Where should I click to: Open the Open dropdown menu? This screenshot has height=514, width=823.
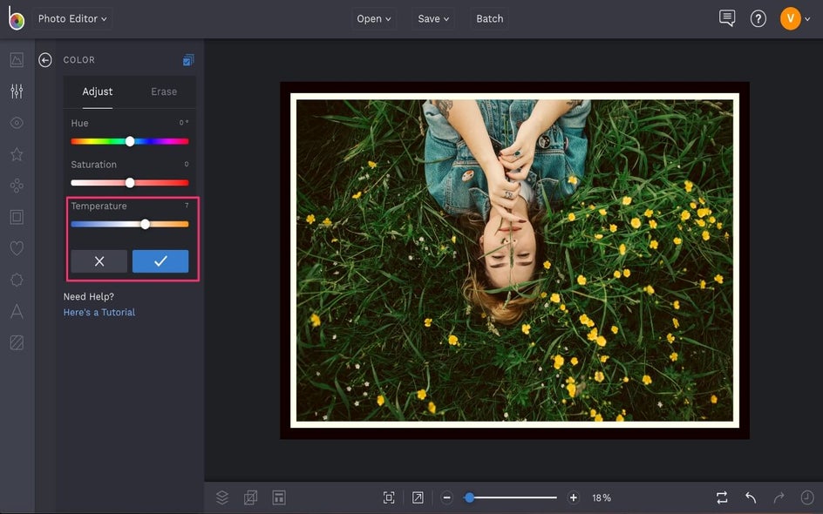coord(374,18)
